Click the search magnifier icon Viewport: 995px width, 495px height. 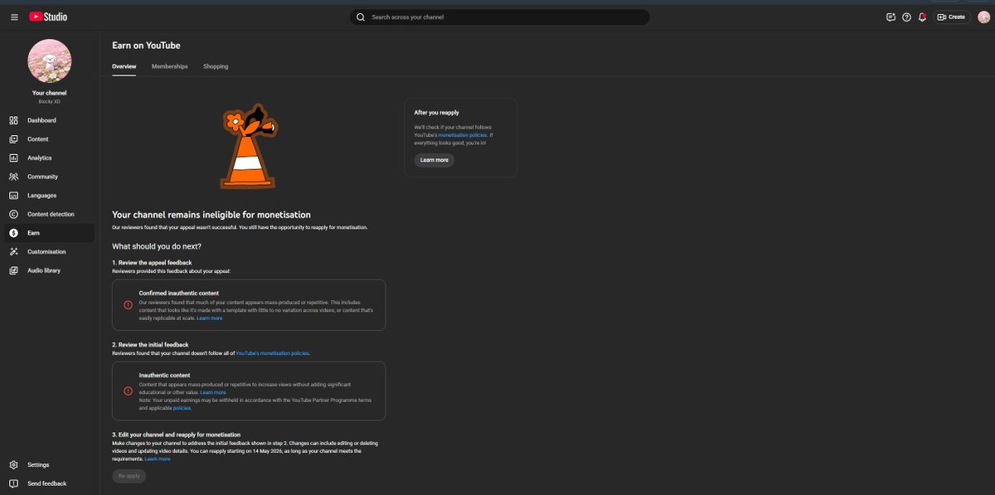pyautogui.click(x=361, y=17)
